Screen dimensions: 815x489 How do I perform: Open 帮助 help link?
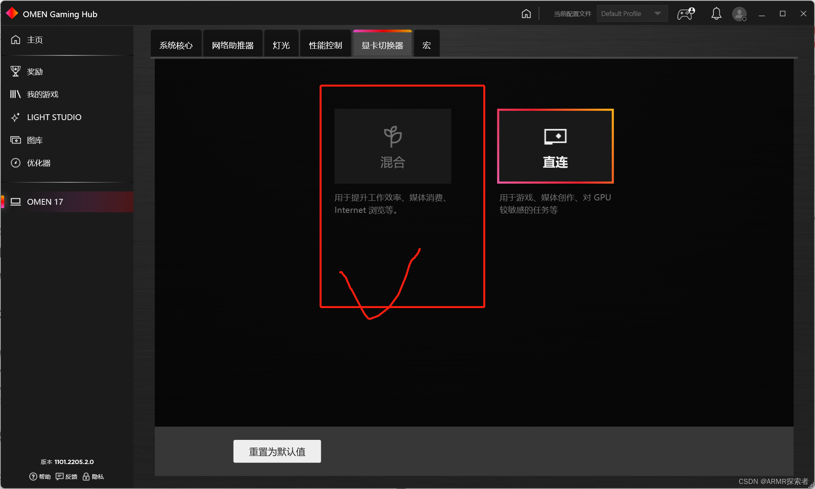coord(40,477)
